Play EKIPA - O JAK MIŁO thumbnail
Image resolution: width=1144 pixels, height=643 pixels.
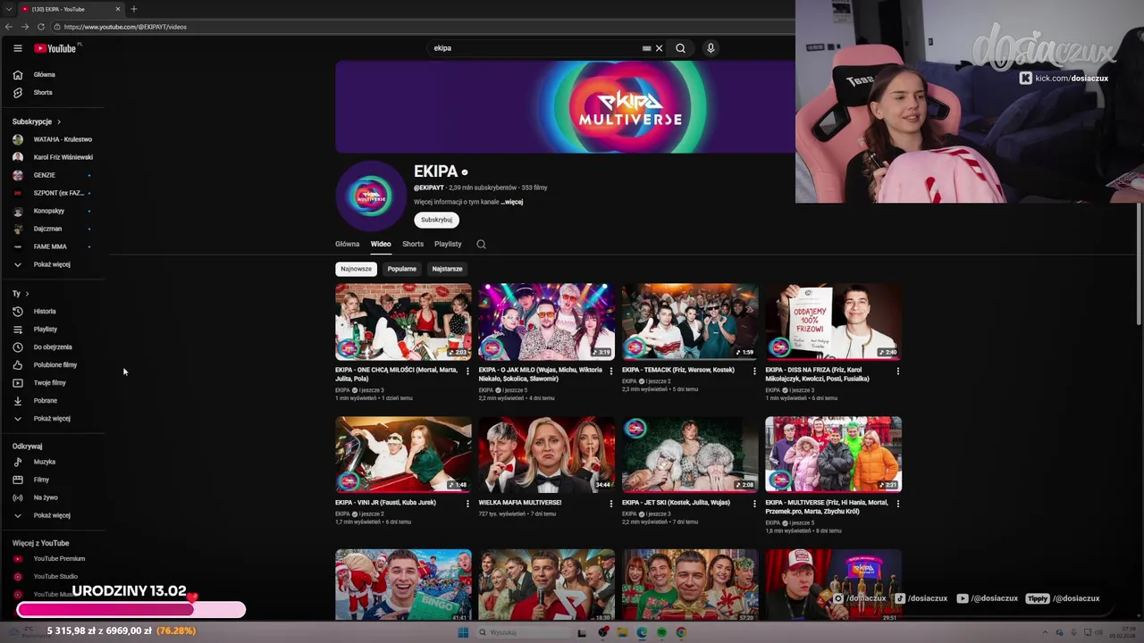546,321
